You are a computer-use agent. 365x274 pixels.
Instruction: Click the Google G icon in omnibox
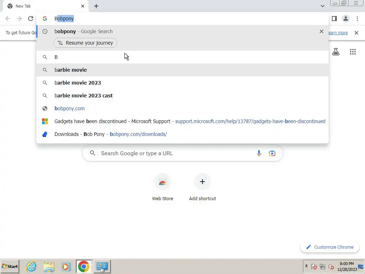tap(45, 19)
